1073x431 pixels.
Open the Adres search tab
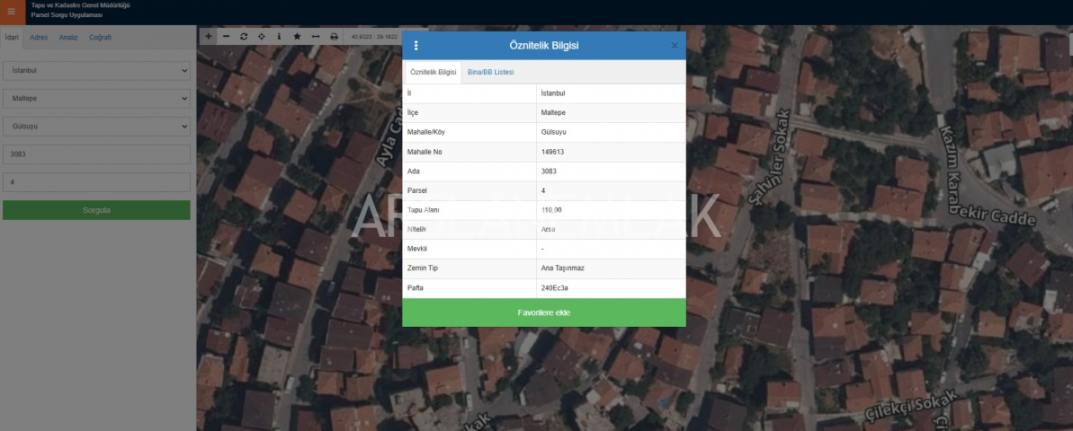39,38
